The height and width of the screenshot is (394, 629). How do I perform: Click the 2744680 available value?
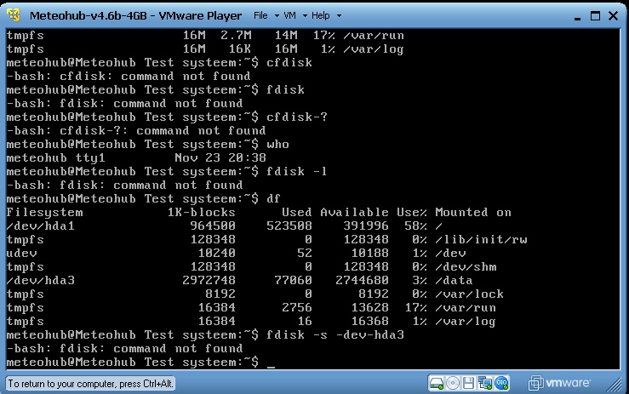(x=362, y=281)
